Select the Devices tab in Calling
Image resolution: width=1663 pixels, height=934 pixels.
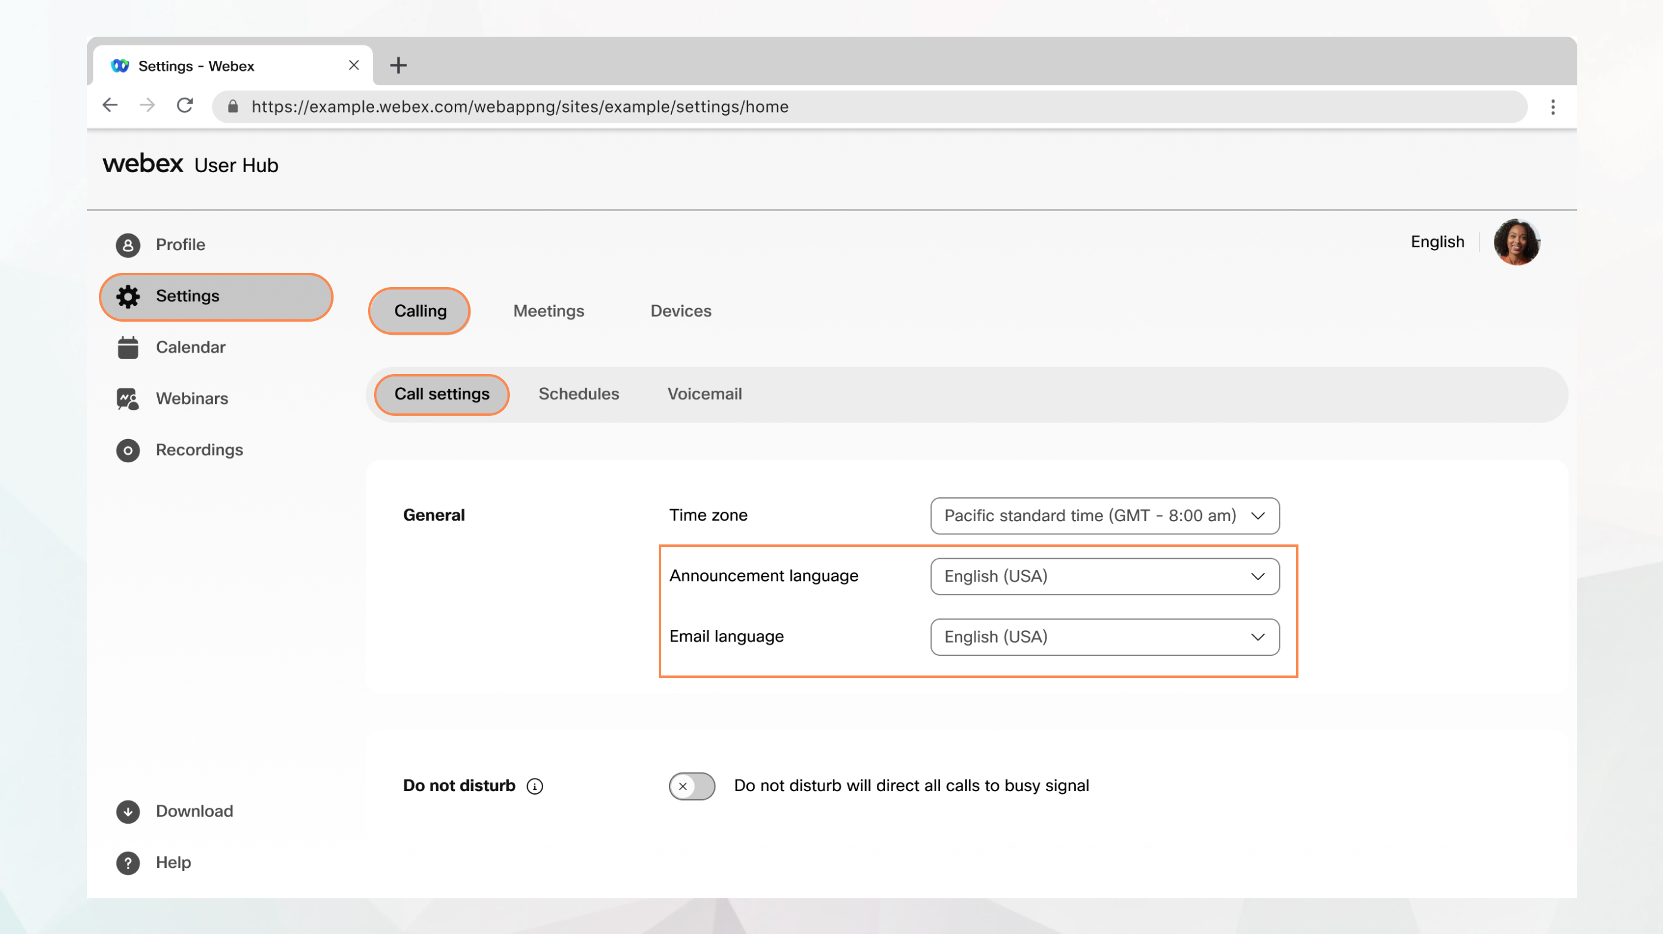pyautogui.click(x=681, y=310)
